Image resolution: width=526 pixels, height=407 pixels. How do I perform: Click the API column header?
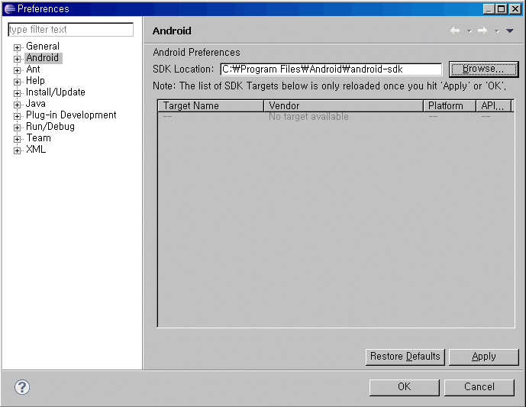494,105
